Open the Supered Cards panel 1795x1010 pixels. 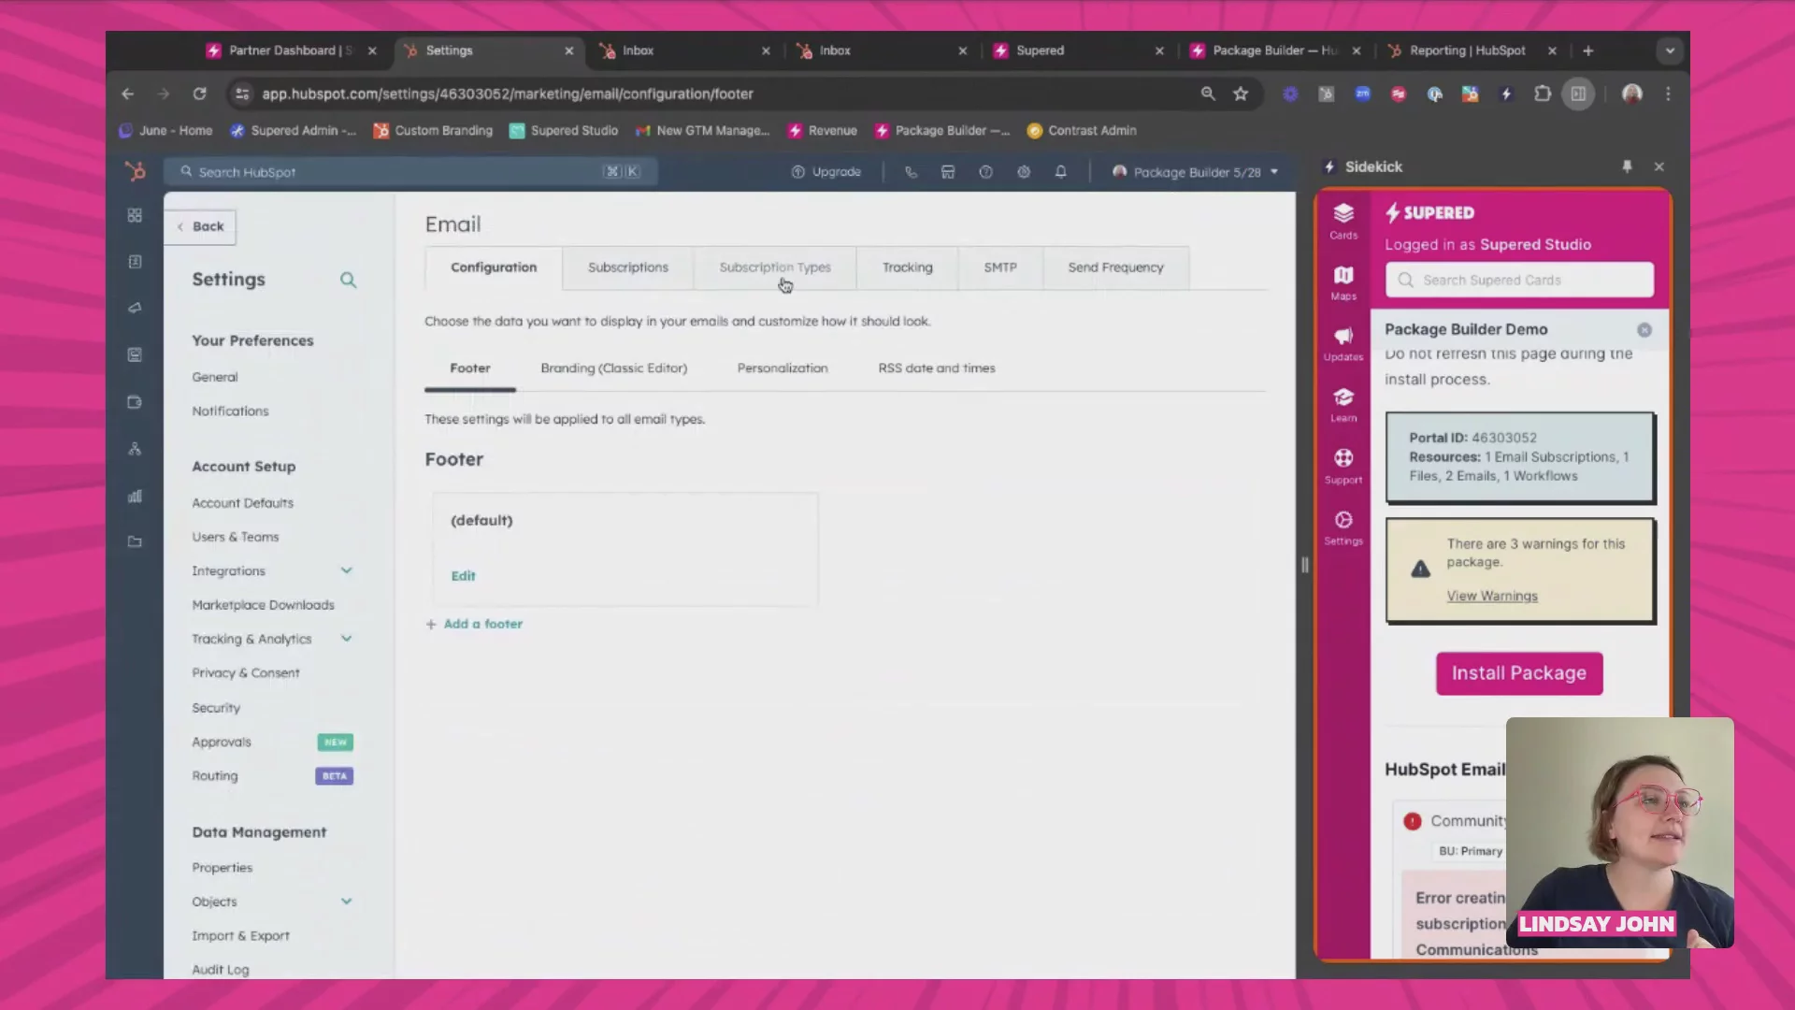1343,221
